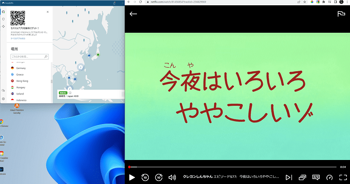The height and width of the screenshot is (184, 350).
Task: Open the Chrome profile avatar
Action: [341, 2]
